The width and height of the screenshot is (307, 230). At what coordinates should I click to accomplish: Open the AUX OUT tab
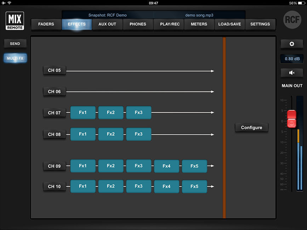(107, 24)
